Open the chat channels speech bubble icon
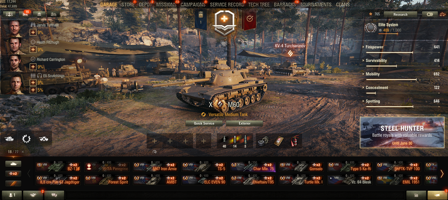This screenshot has height=200, width=448. [54, 195]
